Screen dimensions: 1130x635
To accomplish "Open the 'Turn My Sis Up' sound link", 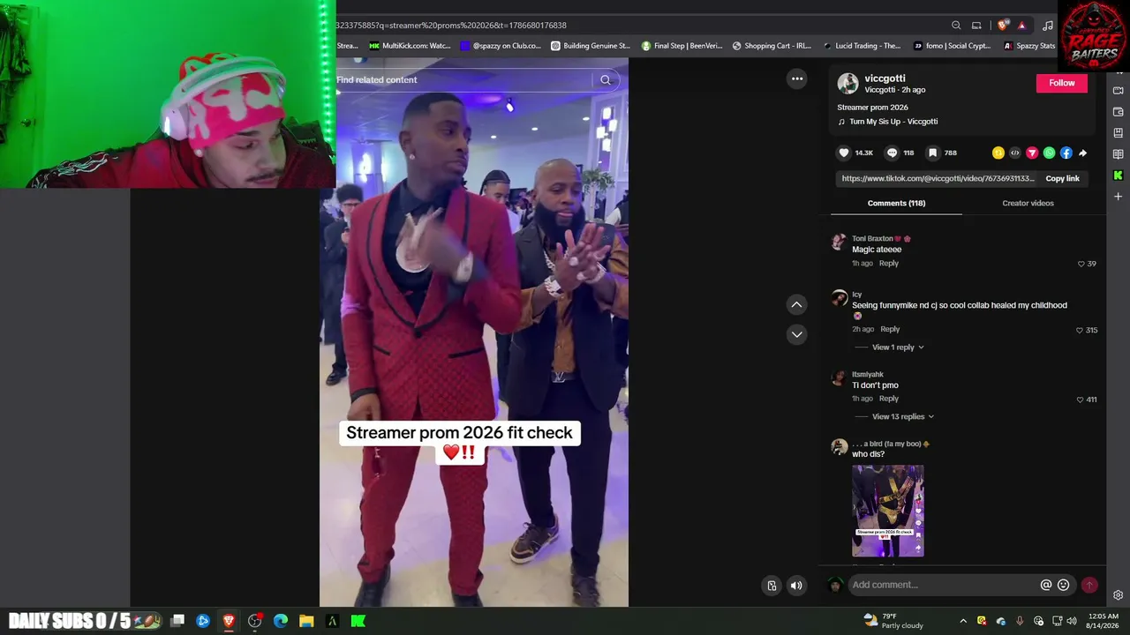I will (893, 122).
